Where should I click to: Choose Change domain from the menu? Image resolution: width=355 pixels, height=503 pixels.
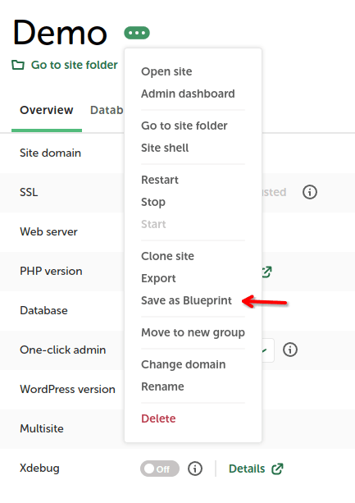click(x=184, y=364)
